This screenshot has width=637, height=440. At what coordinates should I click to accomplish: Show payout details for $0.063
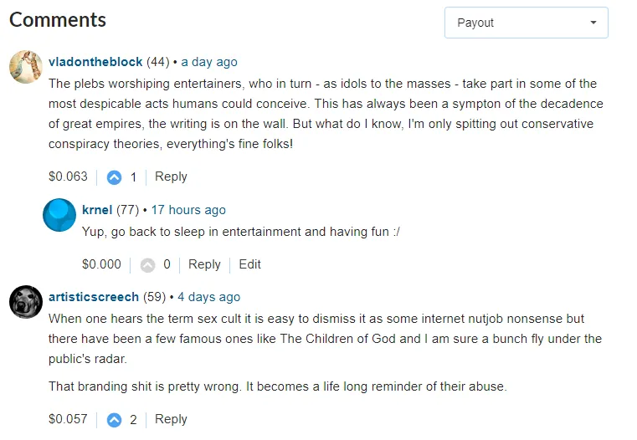68,177
